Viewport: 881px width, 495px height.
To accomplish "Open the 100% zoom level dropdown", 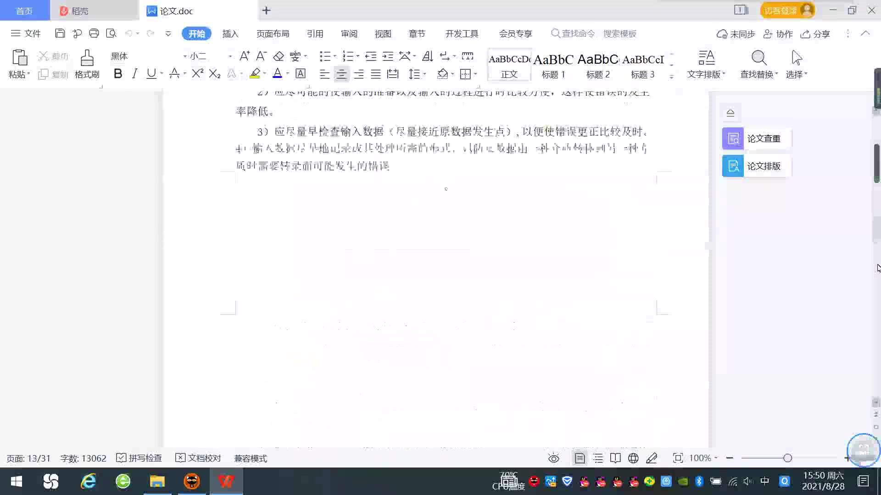I will coord(703,458).
